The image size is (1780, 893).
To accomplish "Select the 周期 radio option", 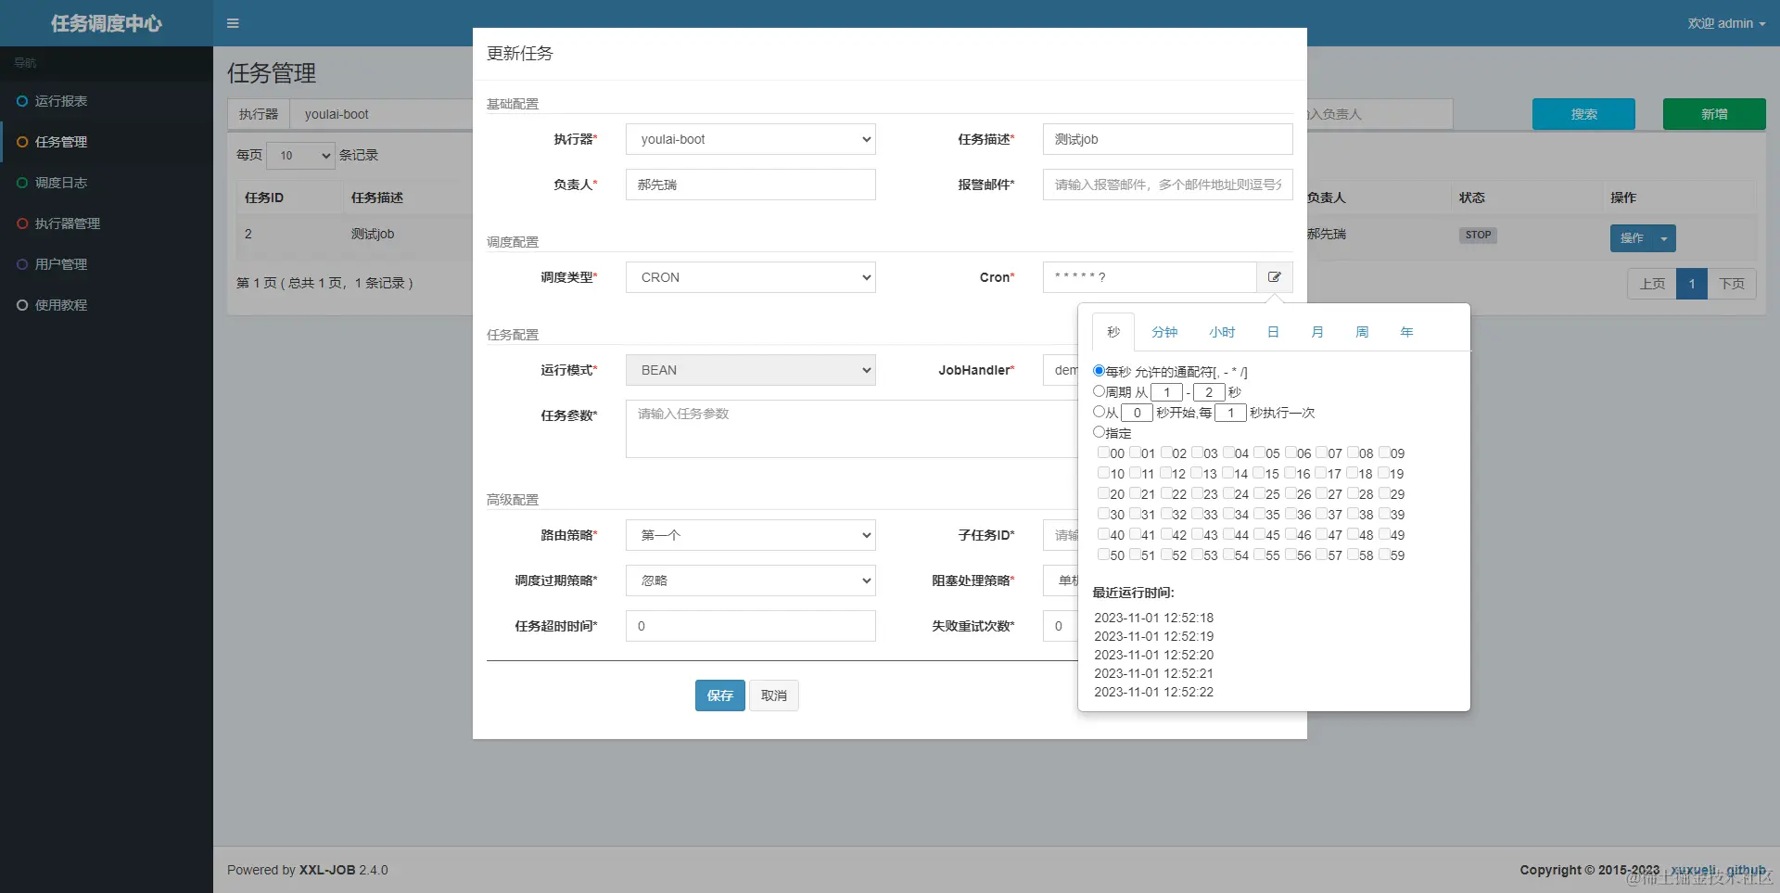I will [x=1099, y=391].
